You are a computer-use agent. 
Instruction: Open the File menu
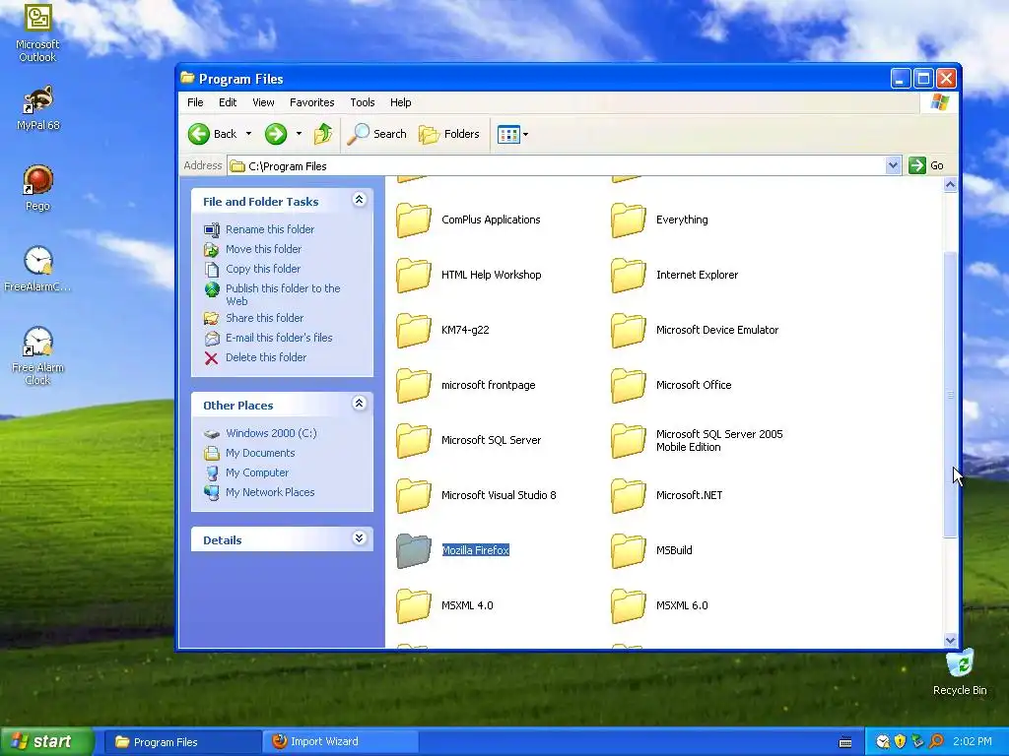click(195, 102)
